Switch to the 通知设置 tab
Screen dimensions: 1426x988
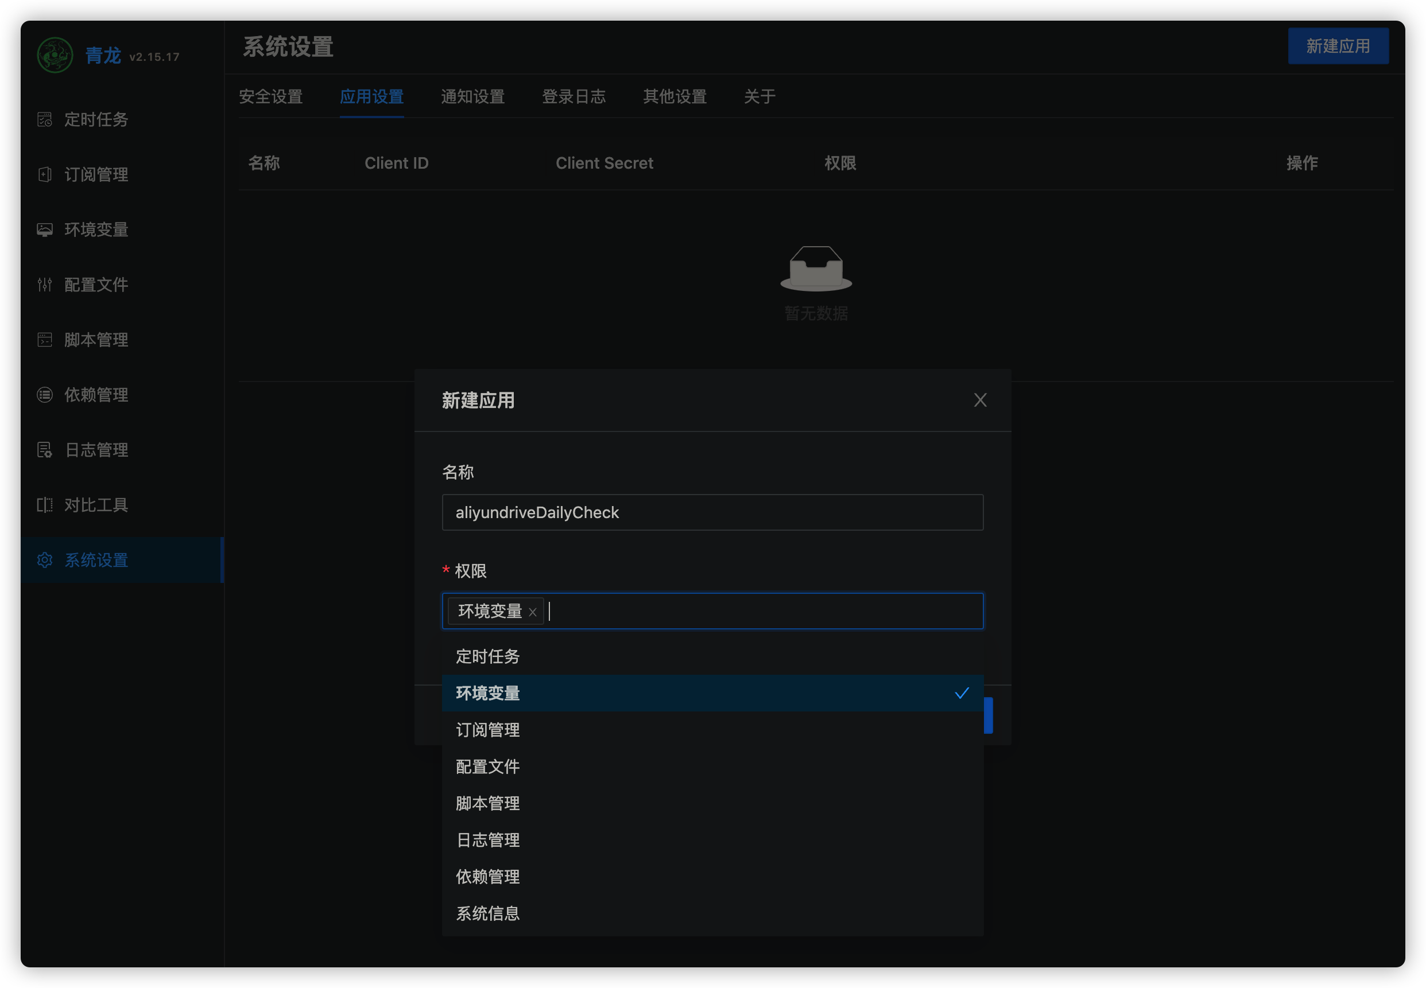tap(472, 96)
